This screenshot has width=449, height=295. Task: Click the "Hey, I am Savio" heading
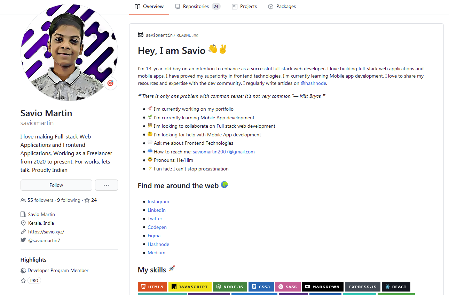[x=172, y=50]
